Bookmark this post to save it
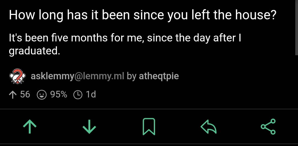Image resolution: width=298 pixels, height=146 pixels. (x=149, y=127)
